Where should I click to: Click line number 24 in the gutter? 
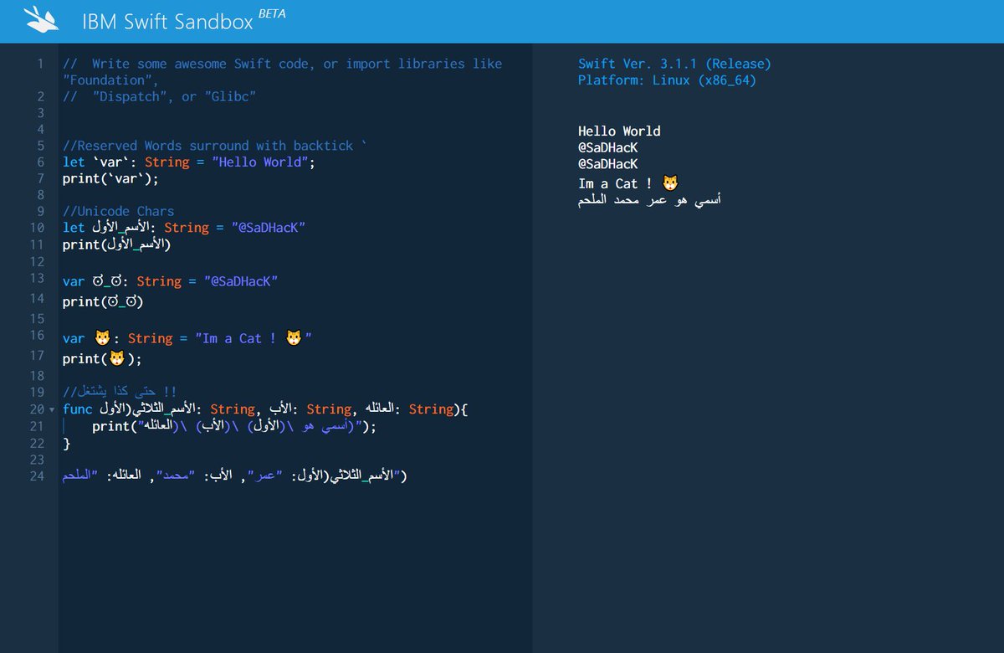pyautogui.click(x=37, y=476)
